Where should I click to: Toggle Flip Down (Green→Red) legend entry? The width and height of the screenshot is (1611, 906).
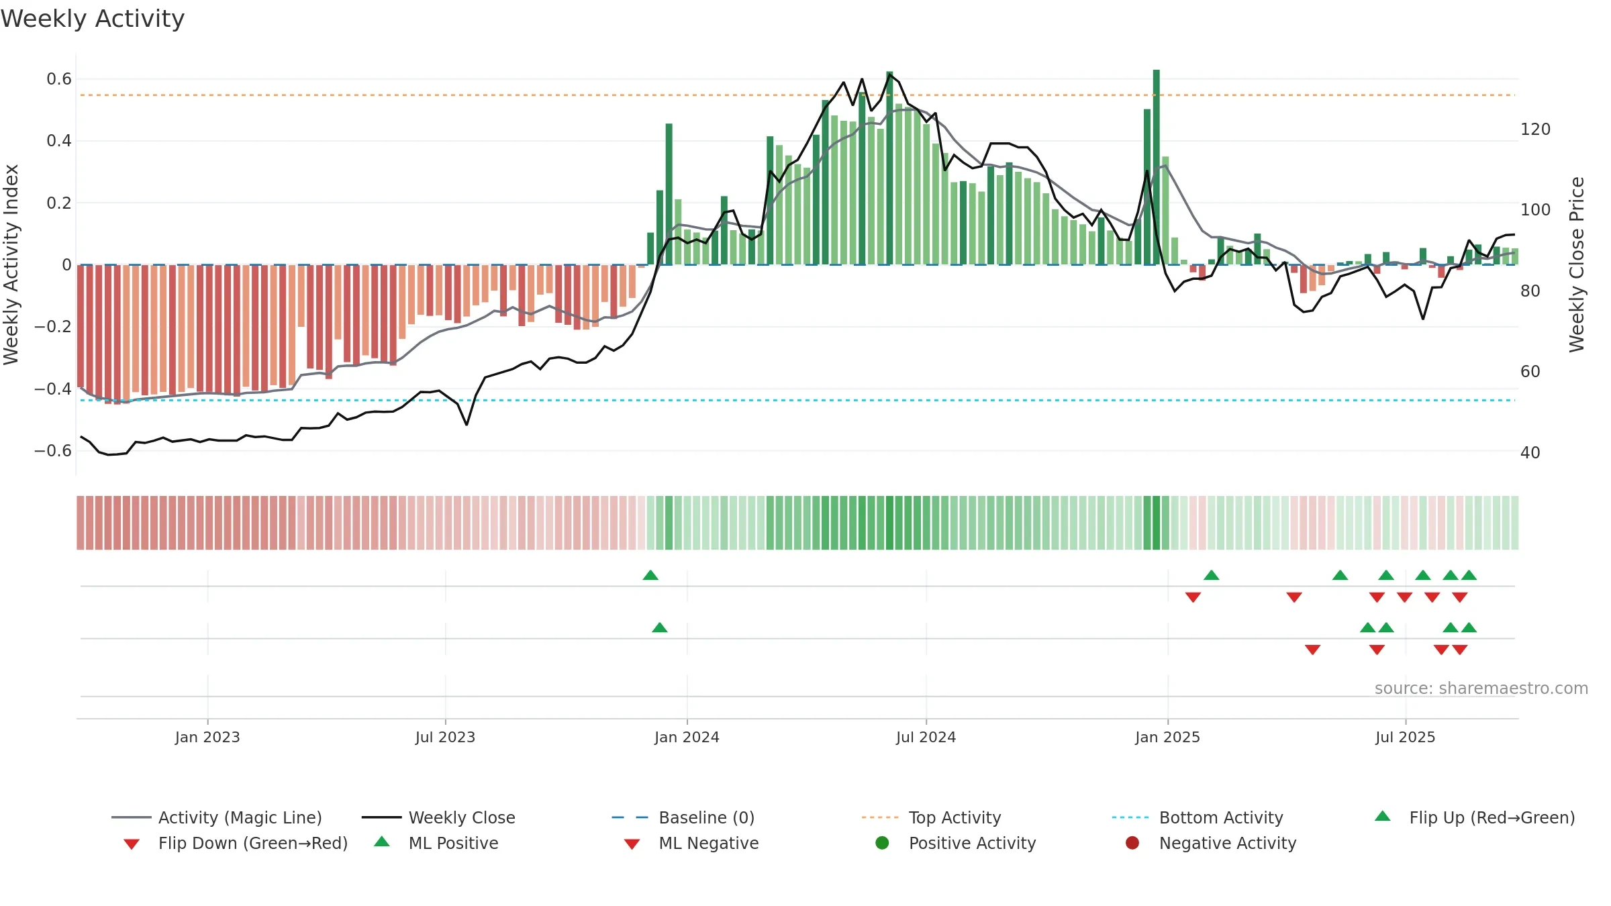coord(236,843)
